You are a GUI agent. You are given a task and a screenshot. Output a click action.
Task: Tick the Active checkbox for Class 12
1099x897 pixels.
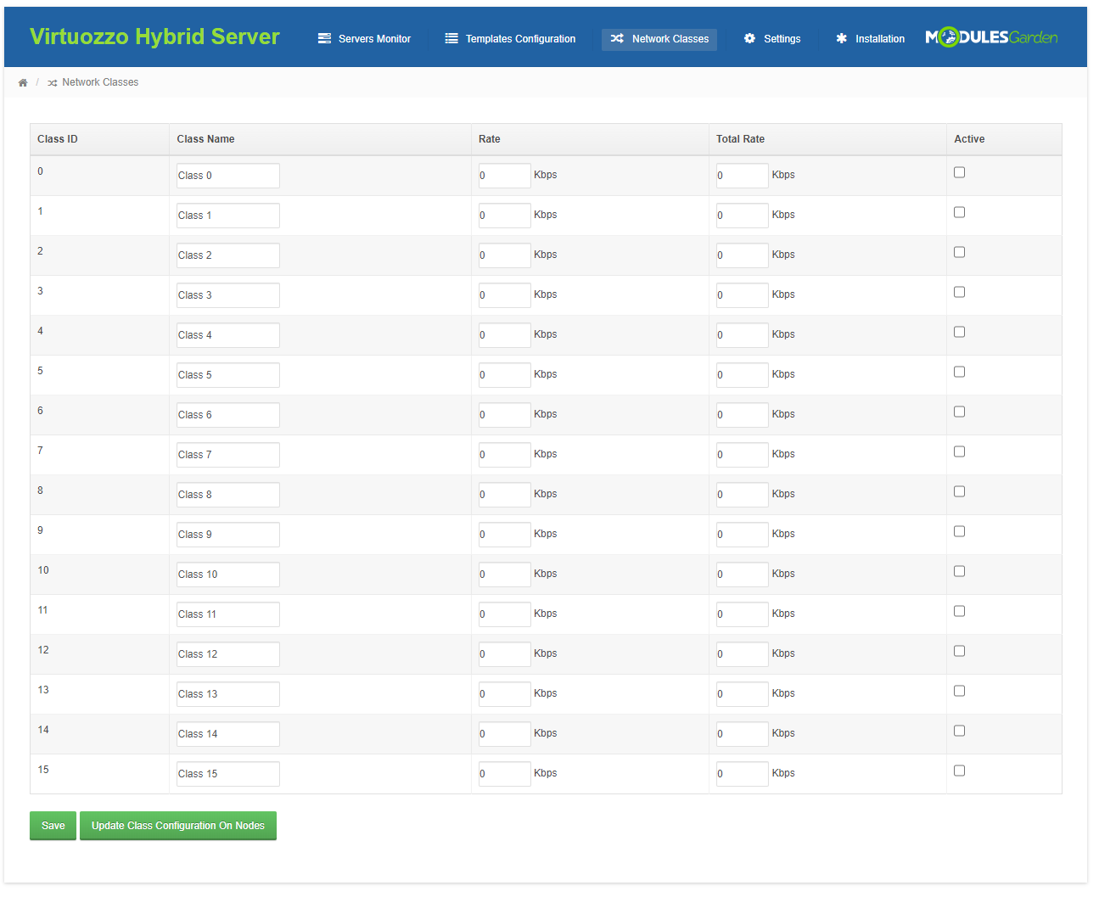[959, 651]
